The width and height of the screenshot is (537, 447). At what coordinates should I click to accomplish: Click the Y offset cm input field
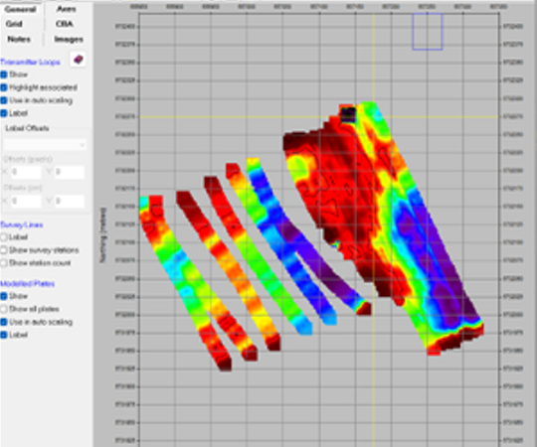pyautogui.click(x=70, y=201)
